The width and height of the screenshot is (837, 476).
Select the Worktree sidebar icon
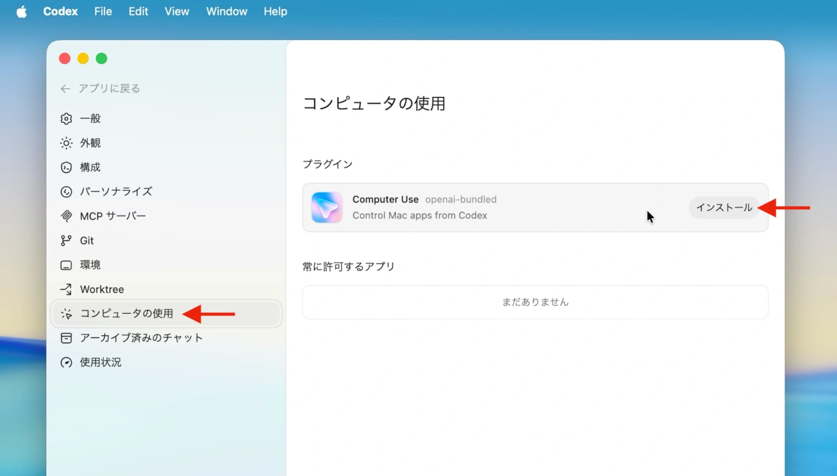65,288
